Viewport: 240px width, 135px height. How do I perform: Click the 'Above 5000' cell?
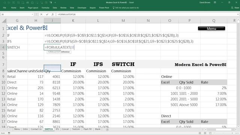click(x=189, y=105)
